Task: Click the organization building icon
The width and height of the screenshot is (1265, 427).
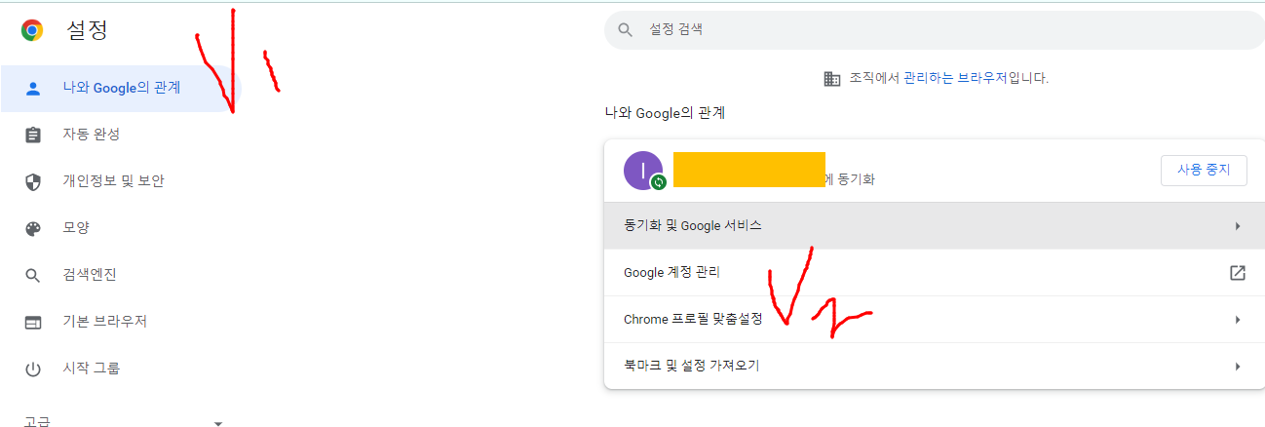Action: [832, 78]
